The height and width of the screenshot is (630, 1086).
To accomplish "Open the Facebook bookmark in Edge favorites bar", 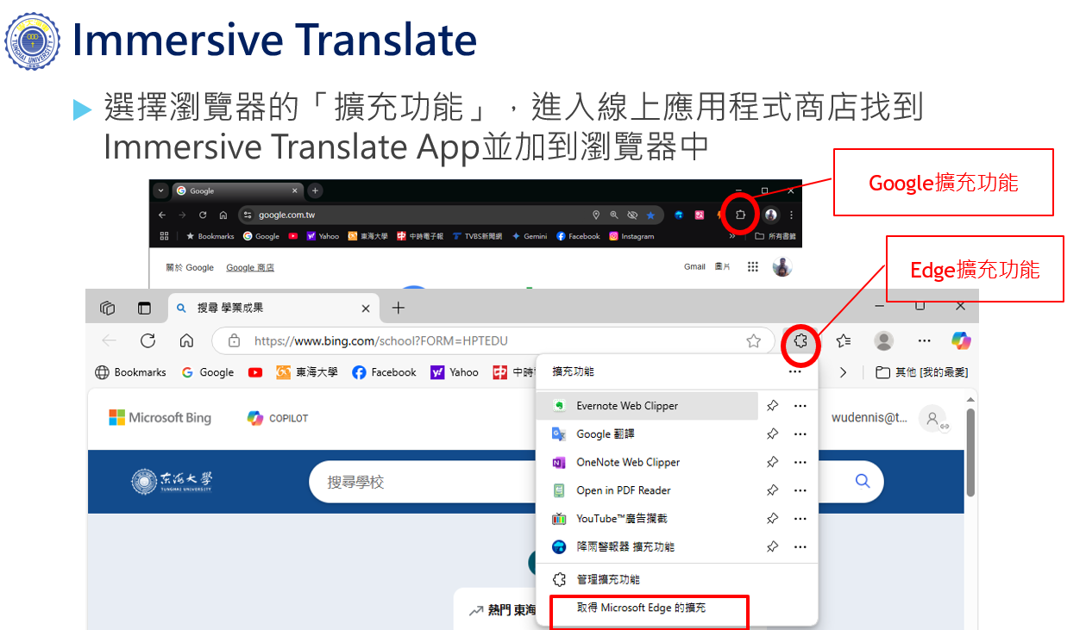I will coord(384,372).
